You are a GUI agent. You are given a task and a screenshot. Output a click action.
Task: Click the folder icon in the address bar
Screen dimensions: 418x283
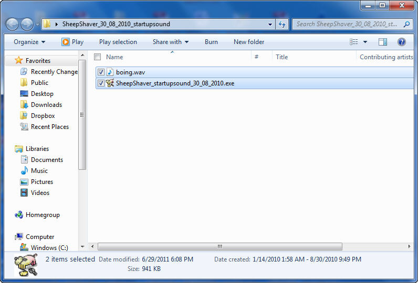click(x=47, y=24)
